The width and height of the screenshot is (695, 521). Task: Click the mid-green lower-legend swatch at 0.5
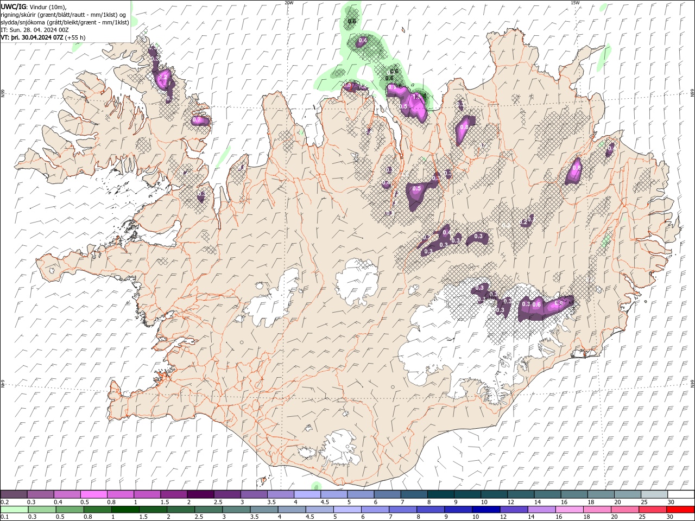coord(70,509)
